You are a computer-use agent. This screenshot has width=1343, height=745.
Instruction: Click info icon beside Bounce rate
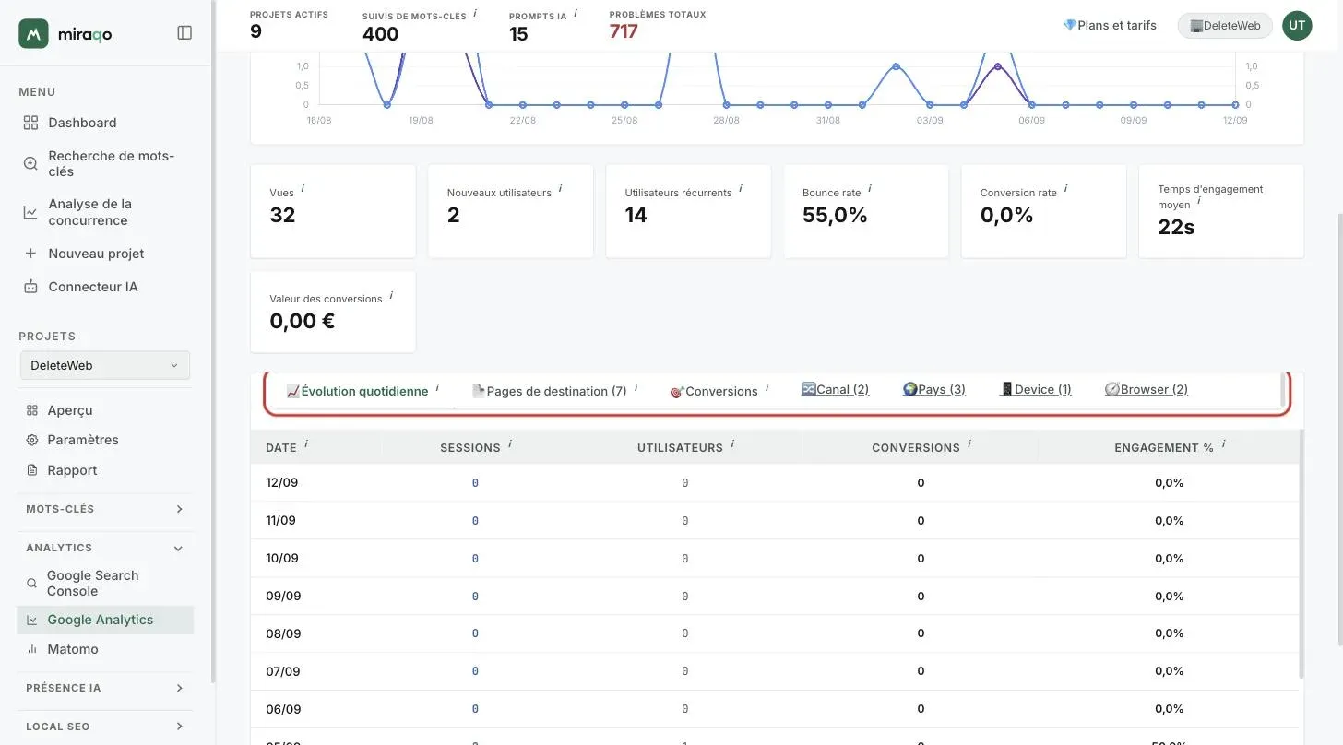[x=870, y=189]
